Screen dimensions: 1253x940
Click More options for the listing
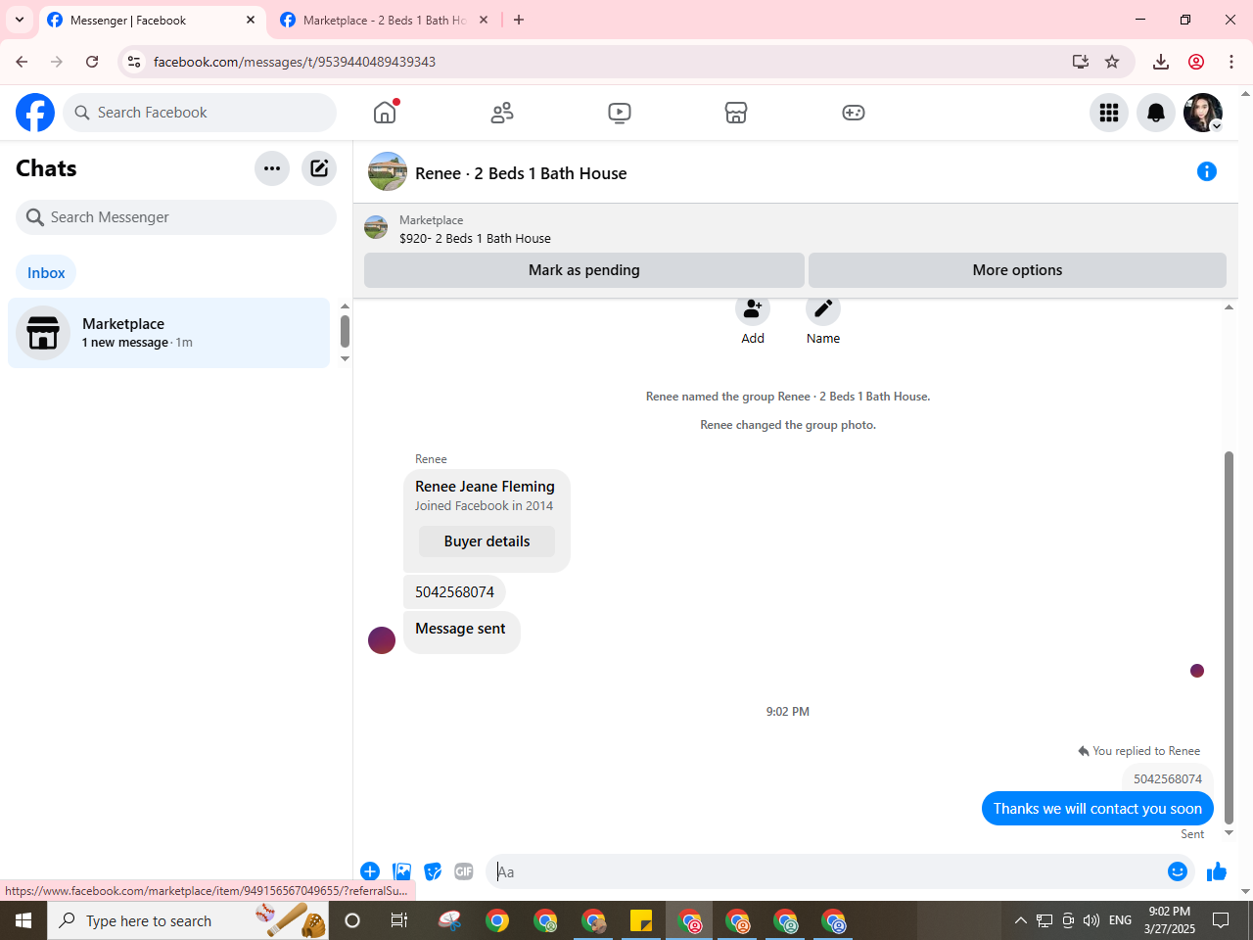pyautogui.click(x=1017, y=270)
